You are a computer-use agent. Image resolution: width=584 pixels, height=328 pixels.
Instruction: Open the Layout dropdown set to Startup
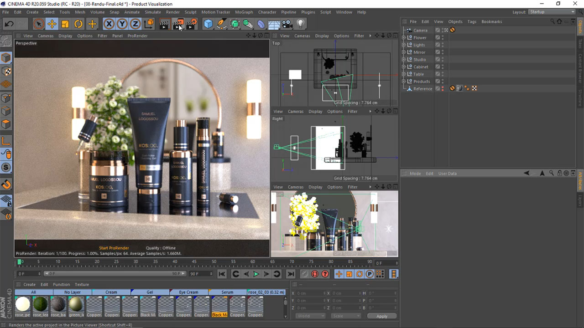(x=552, y=12)
